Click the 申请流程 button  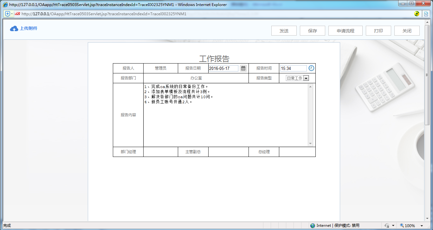click(345, 30)
